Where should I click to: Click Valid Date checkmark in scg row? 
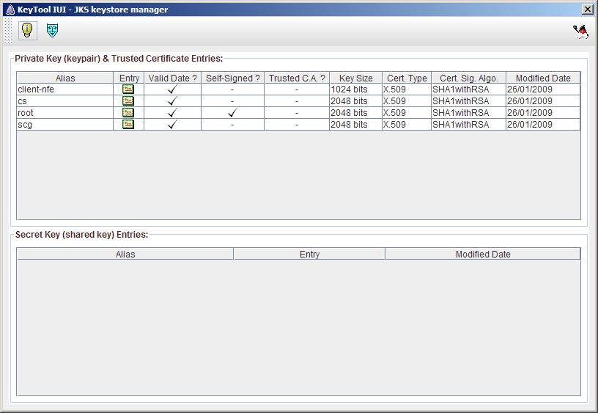click(x=173, y=125)
